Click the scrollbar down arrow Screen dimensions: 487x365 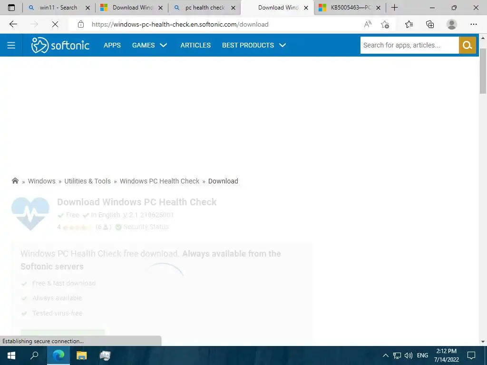[483, 342]
